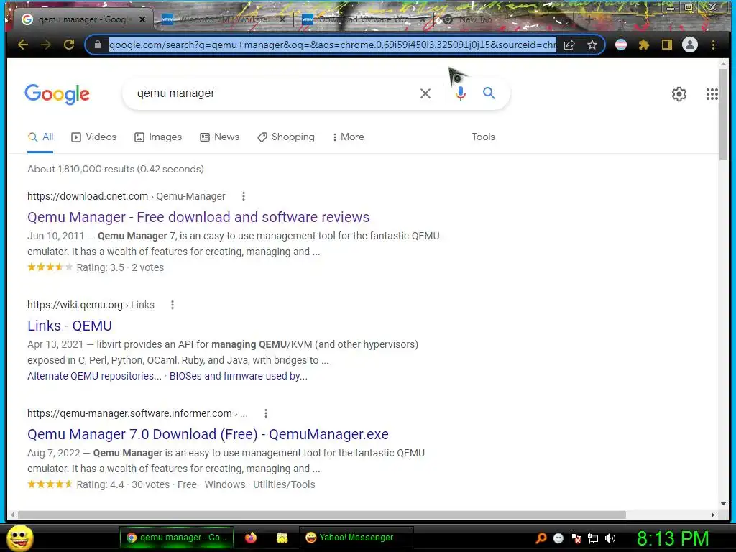Close the qemu manager Google tab

(x=142, y=19)
